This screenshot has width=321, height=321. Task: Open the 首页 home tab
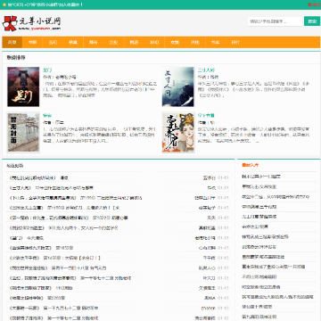coord(12,42)
